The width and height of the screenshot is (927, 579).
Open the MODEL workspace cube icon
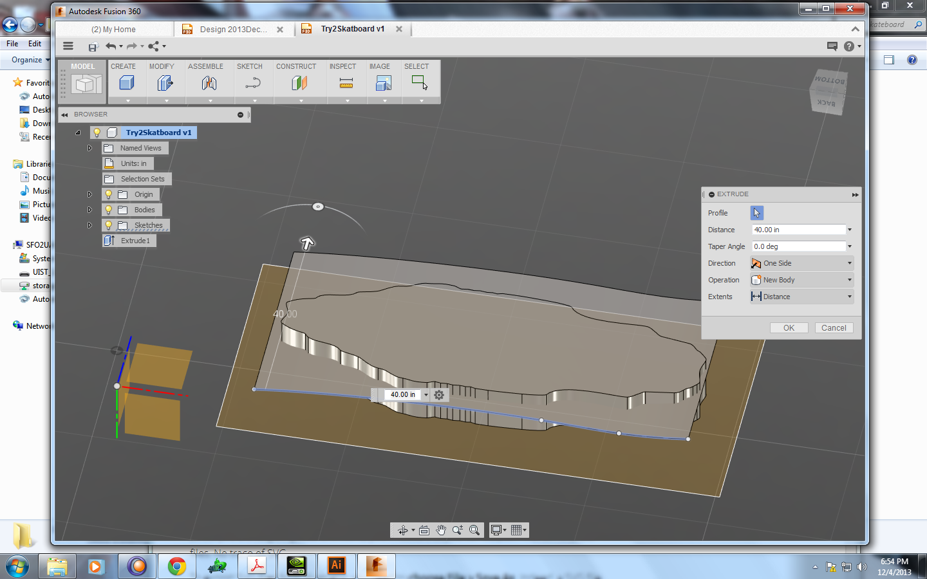[86, 84]
